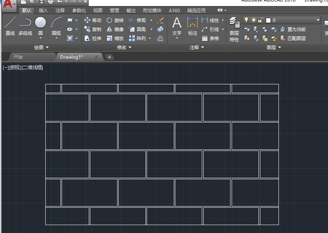328x233 pixels.
Task: Click the 圆 (Circle) tool icon
Action: point(40,26)
